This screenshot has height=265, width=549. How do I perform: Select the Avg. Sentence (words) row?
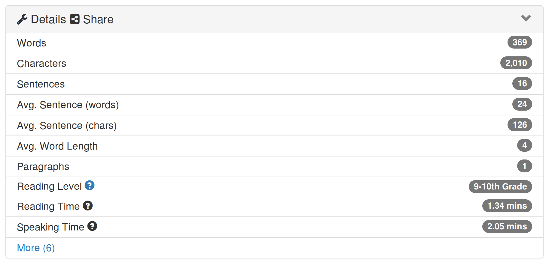pyautogui.click(x=274, y=105)
